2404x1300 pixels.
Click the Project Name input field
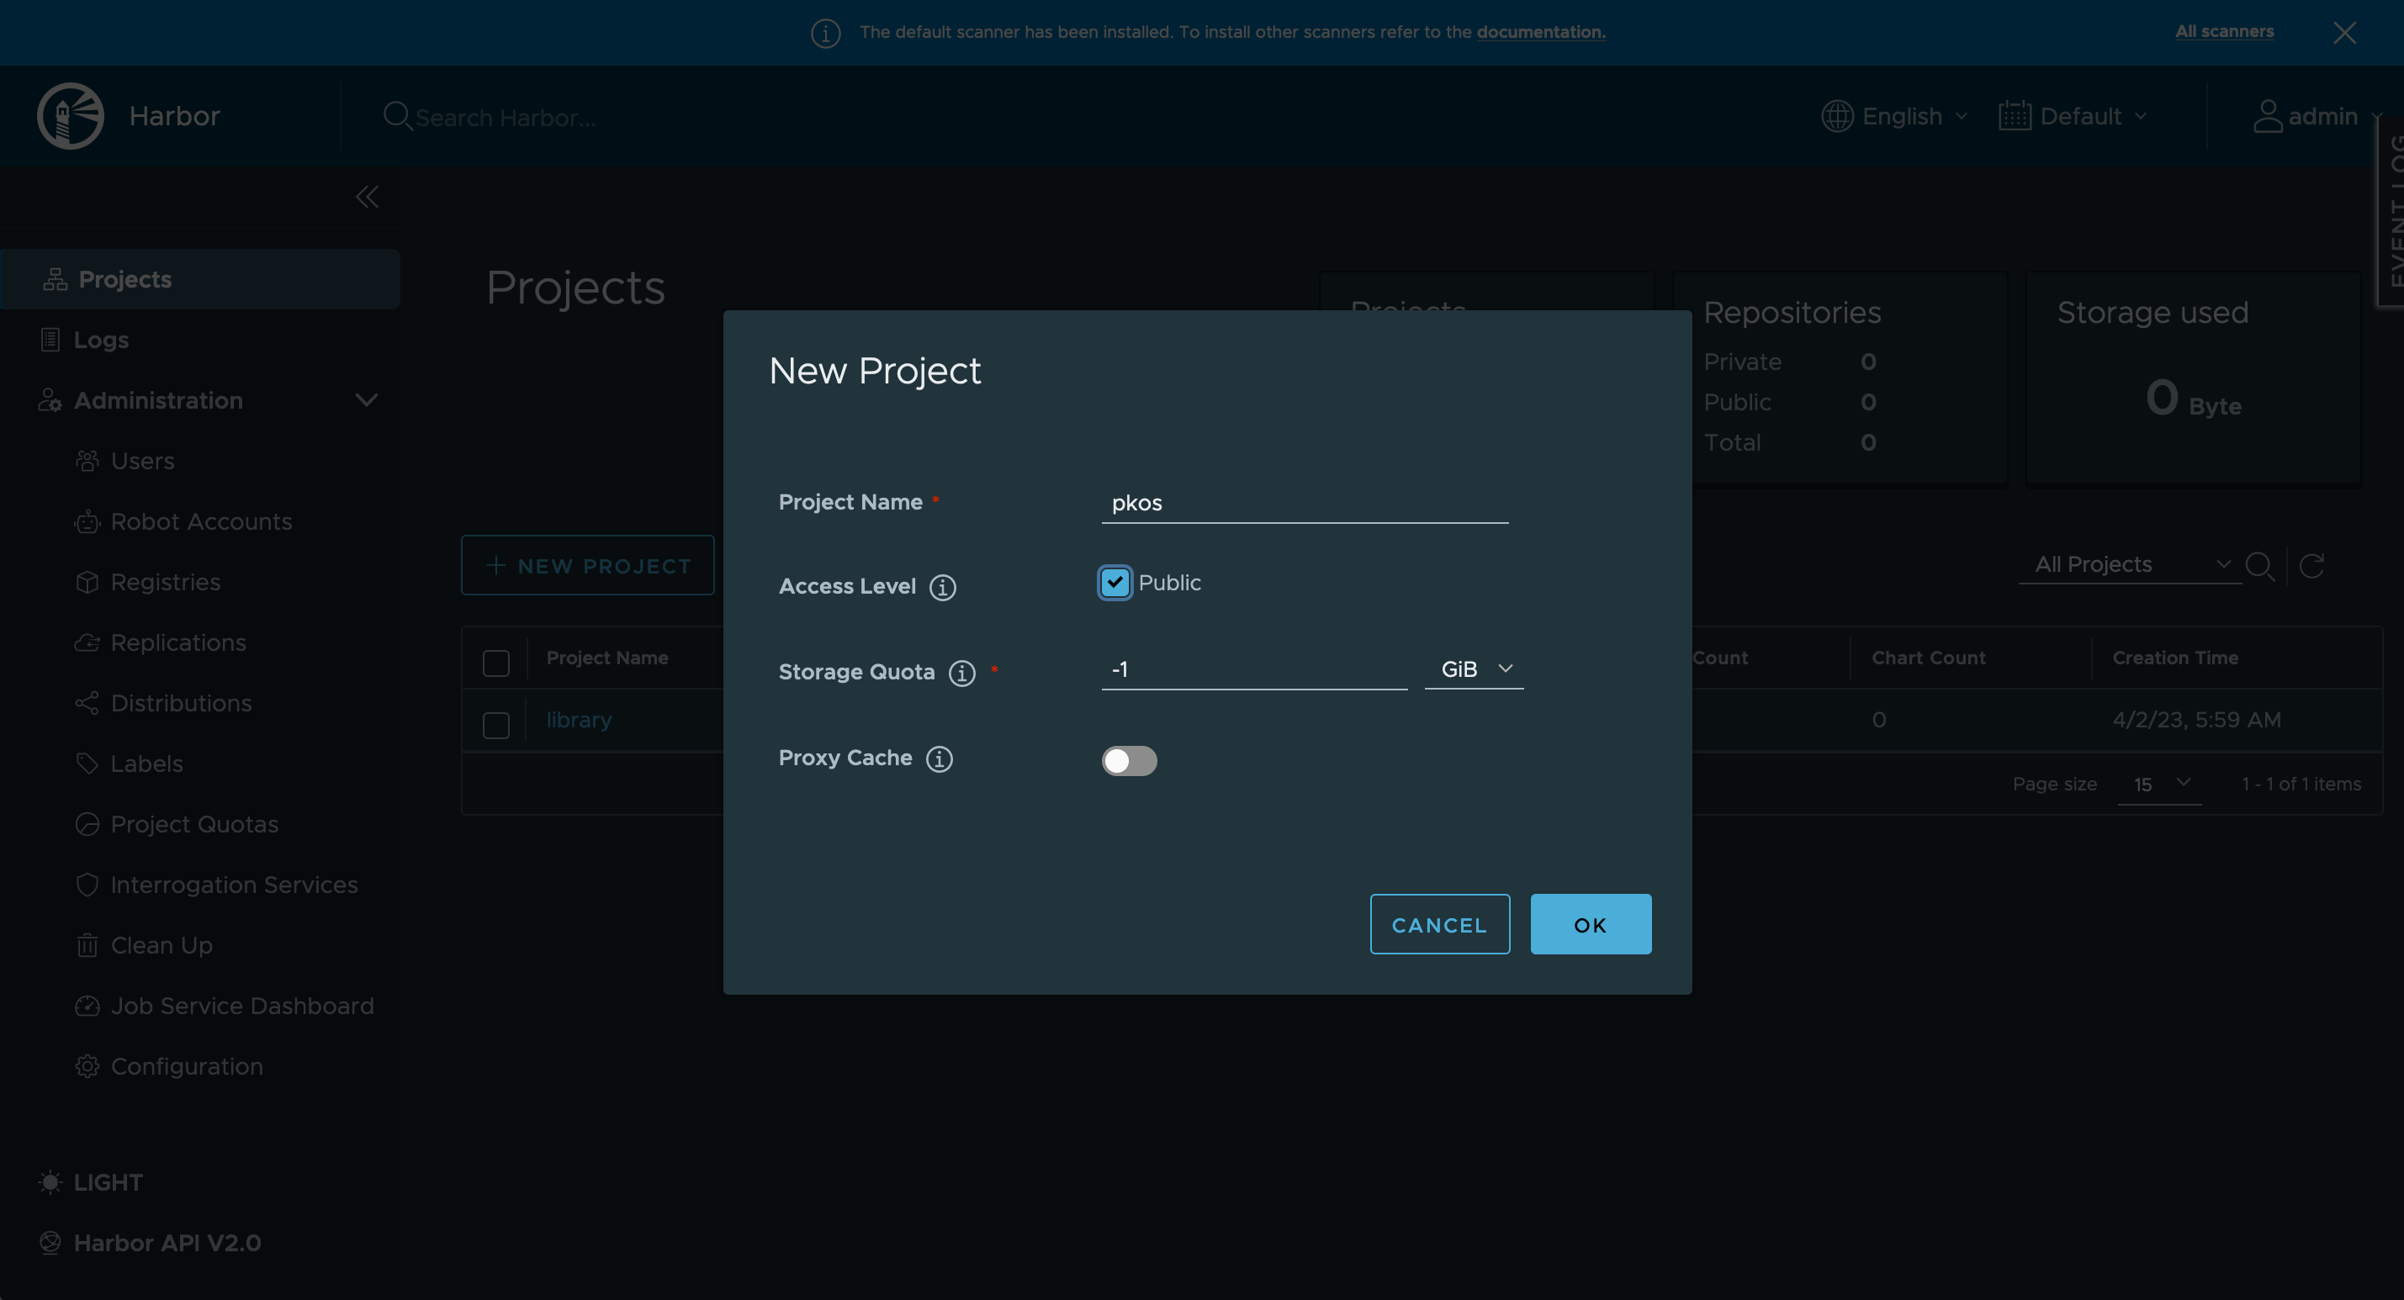pos(1304,503)
